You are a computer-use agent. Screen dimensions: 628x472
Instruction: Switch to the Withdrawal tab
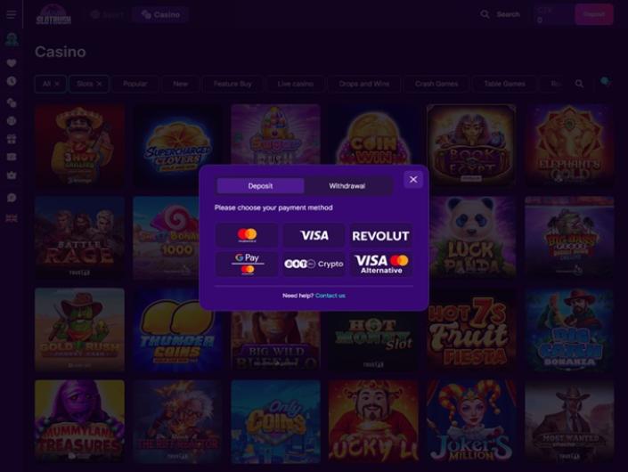click(347, 186)
